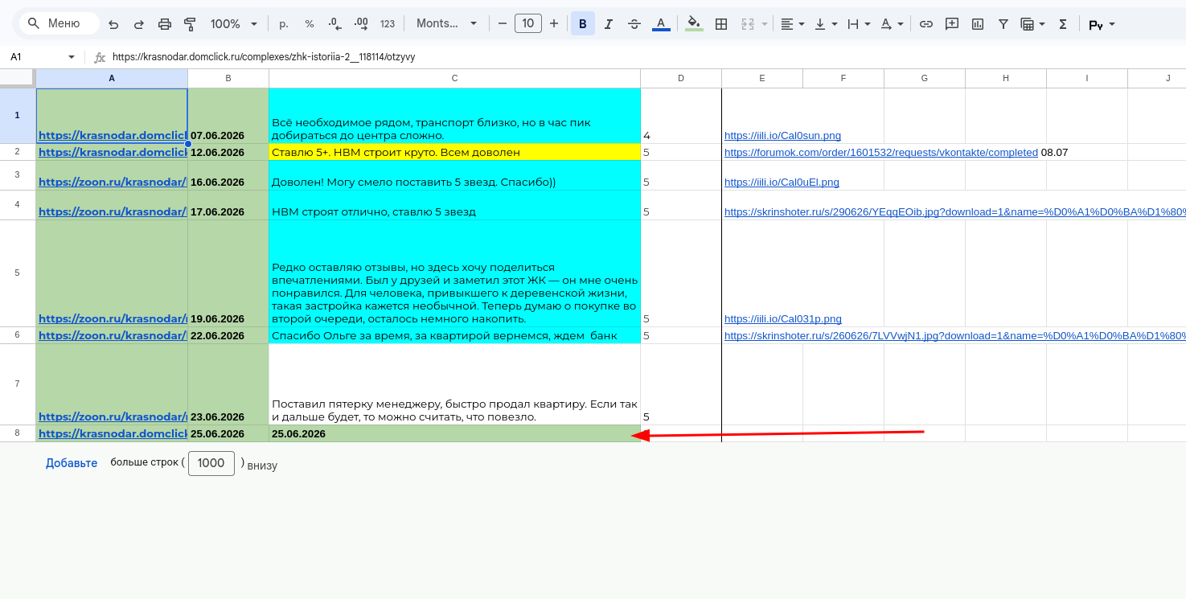
Task: Create a filter with the funnel icon
Action: tap(1003, 24)
